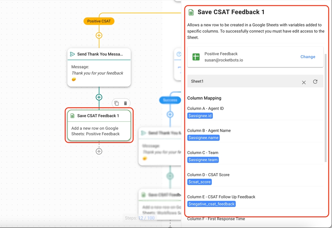Edit Column A $assignee.id variable
The width and height of the screenshot is (332, 228).
(200, 116)
